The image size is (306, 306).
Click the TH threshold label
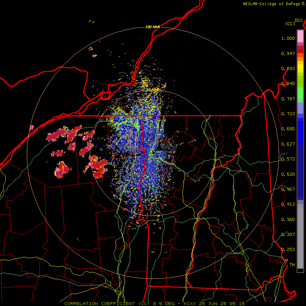click(x=292, y=265)
